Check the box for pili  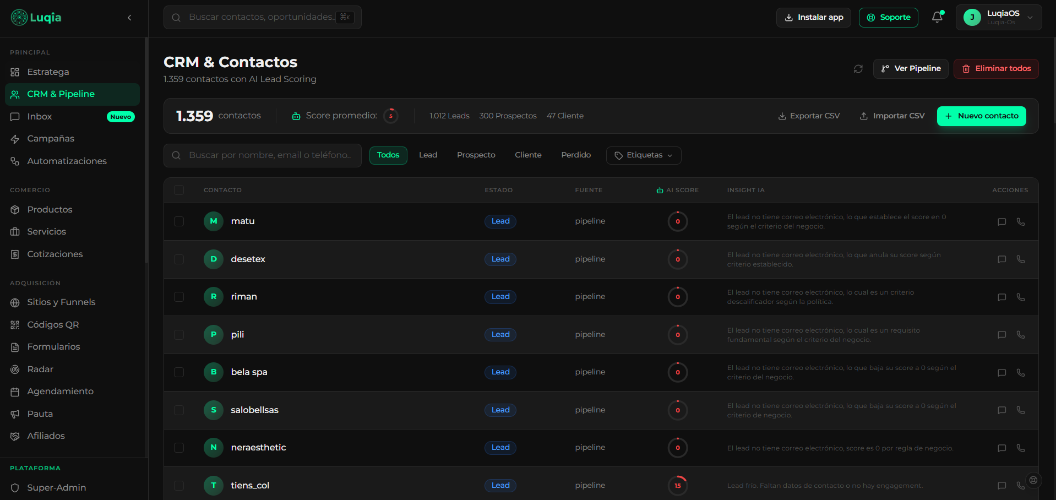[179, 334]
